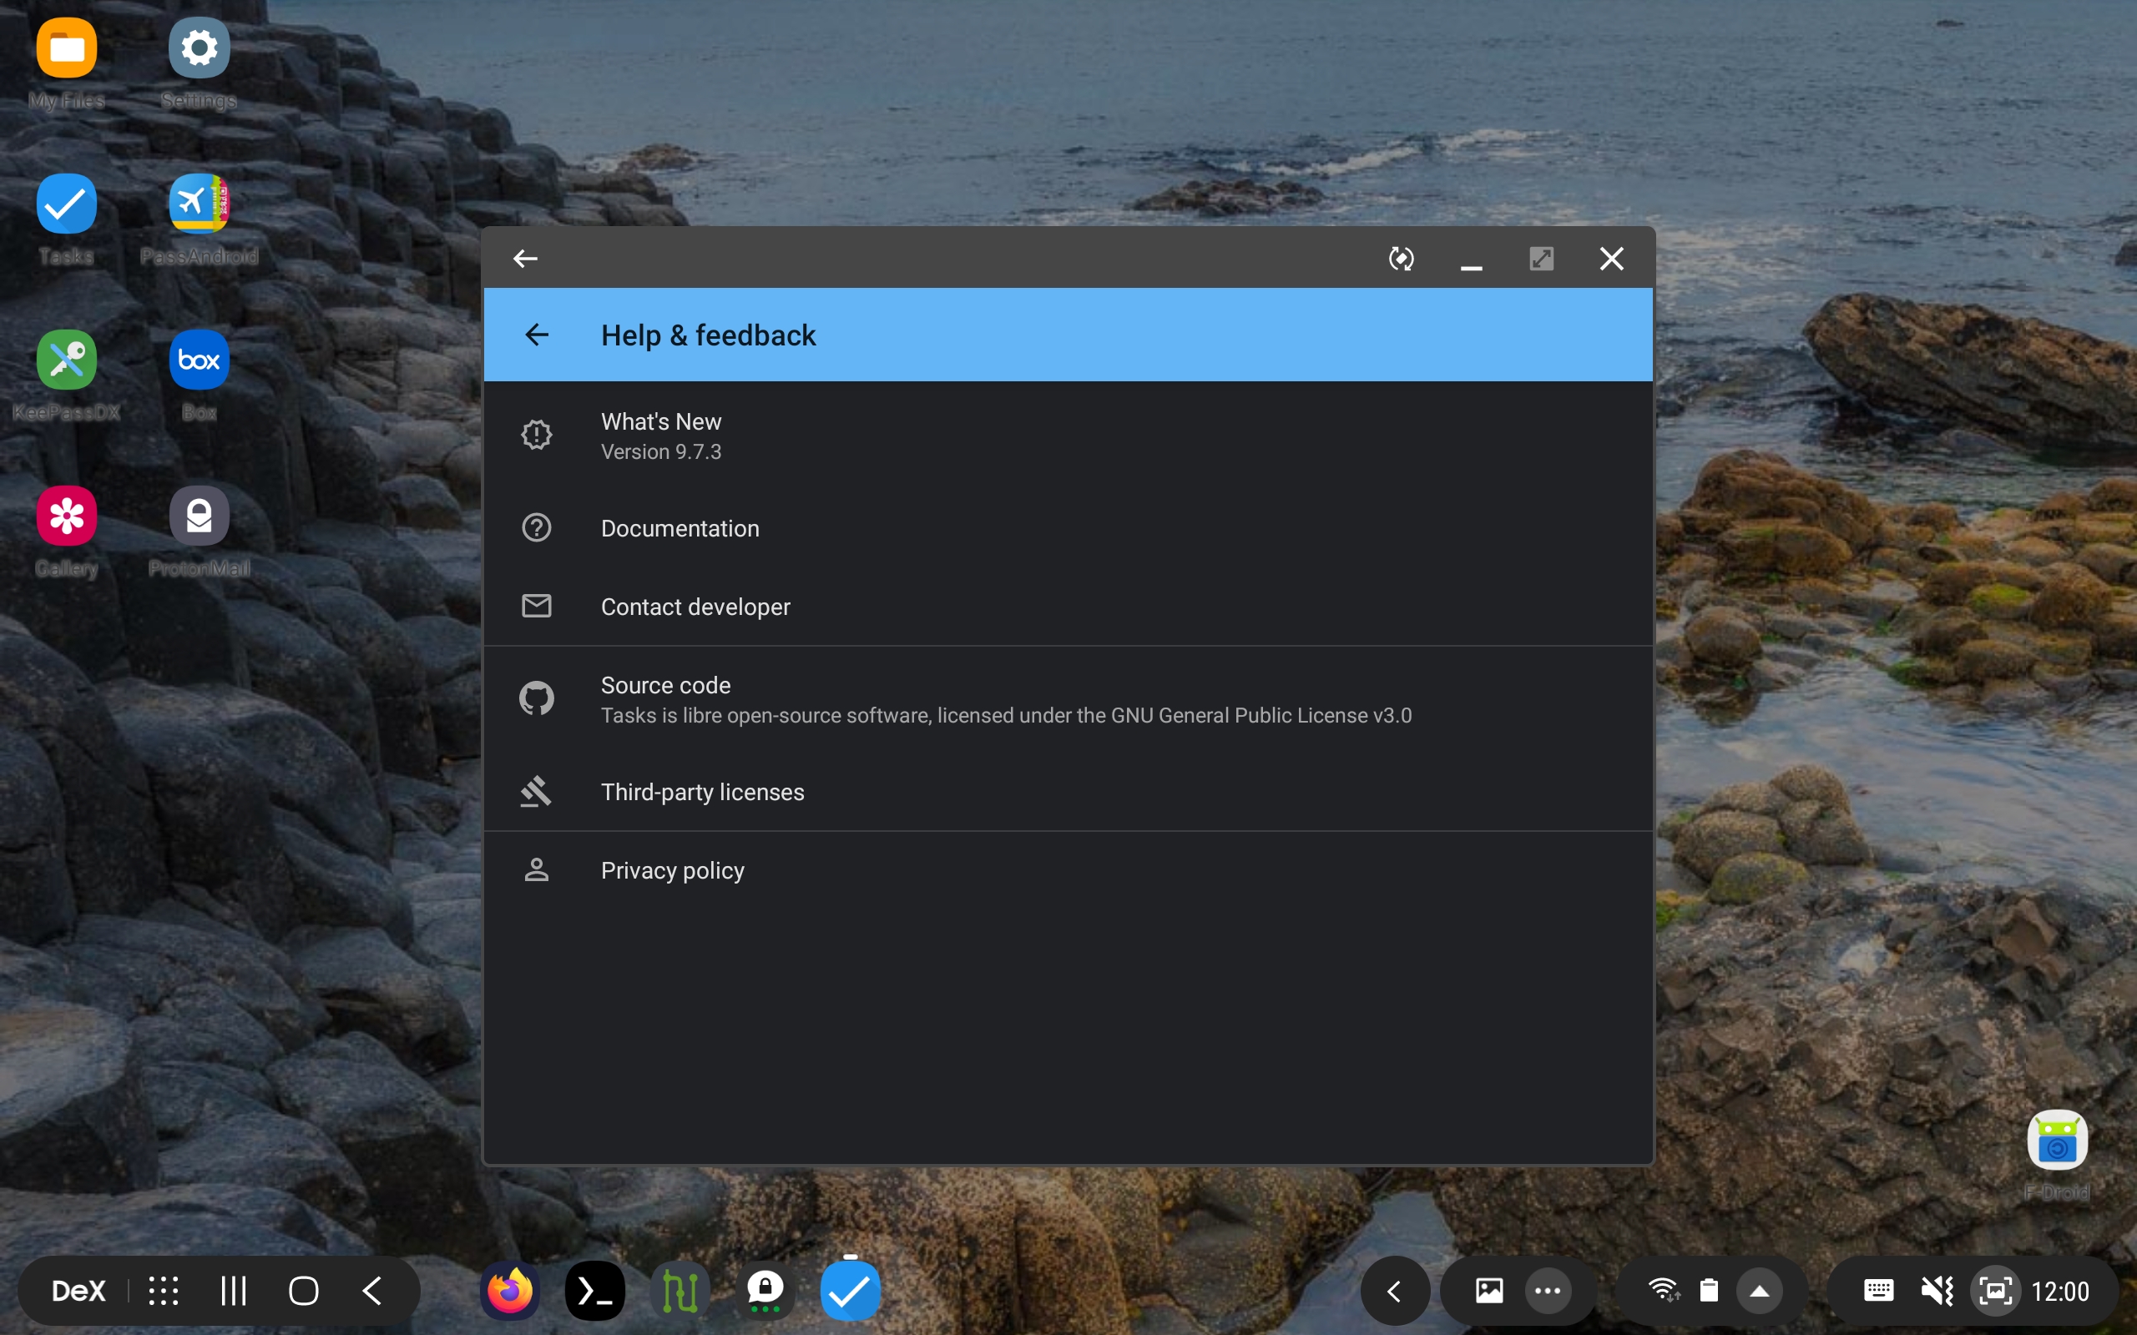Open the Documentation entry
The width and height of the screenshot is (2137, 1335).
pos(680,528)
